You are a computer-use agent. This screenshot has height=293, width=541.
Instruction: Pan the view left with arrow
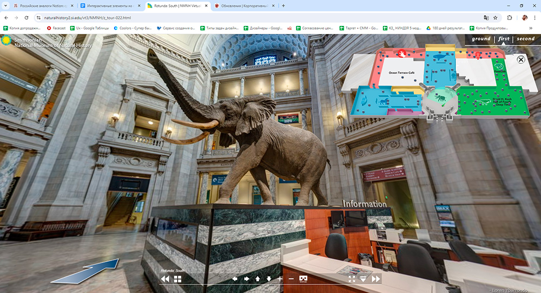coord(235,279)
